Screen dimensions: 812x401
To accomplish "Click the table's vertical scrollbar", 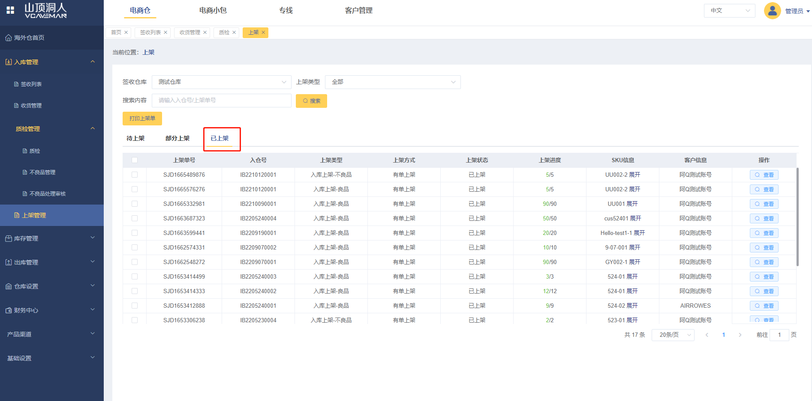I will [797, 216].
